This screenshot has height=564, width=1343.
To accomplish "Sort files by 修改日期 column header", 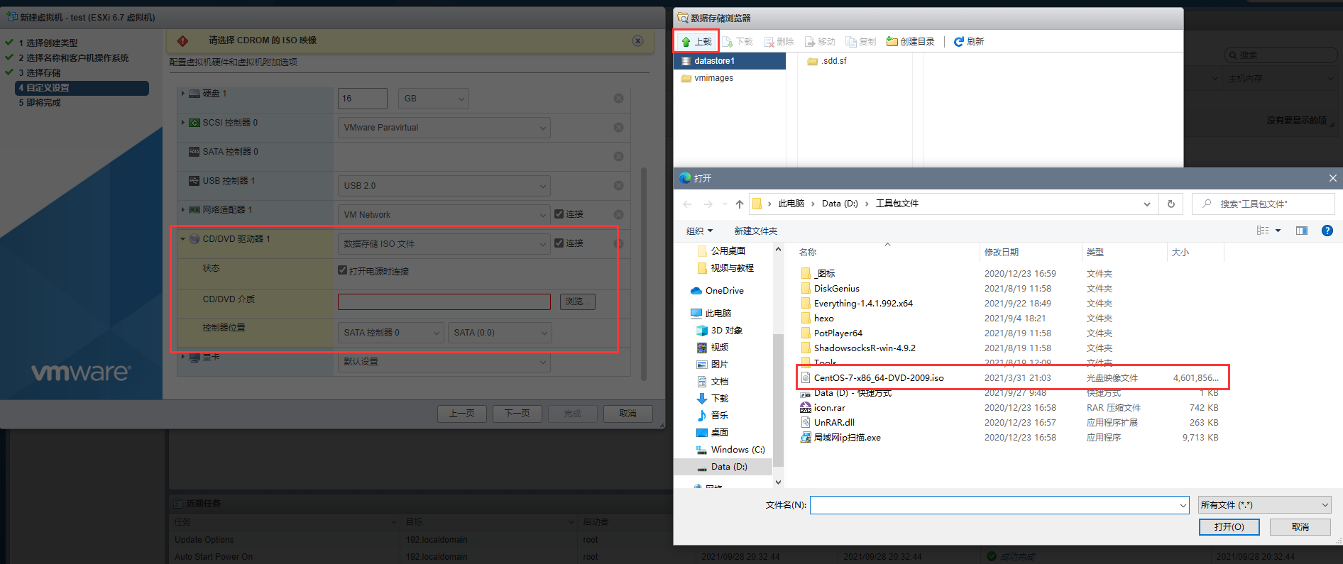I will click(1001, 253).
